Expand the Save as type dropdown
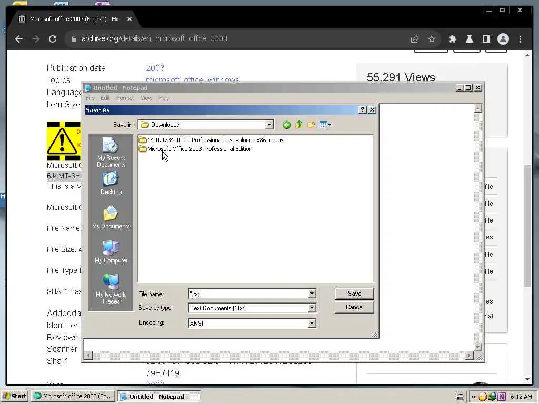The image size is (539, 404). click(312, 308)
